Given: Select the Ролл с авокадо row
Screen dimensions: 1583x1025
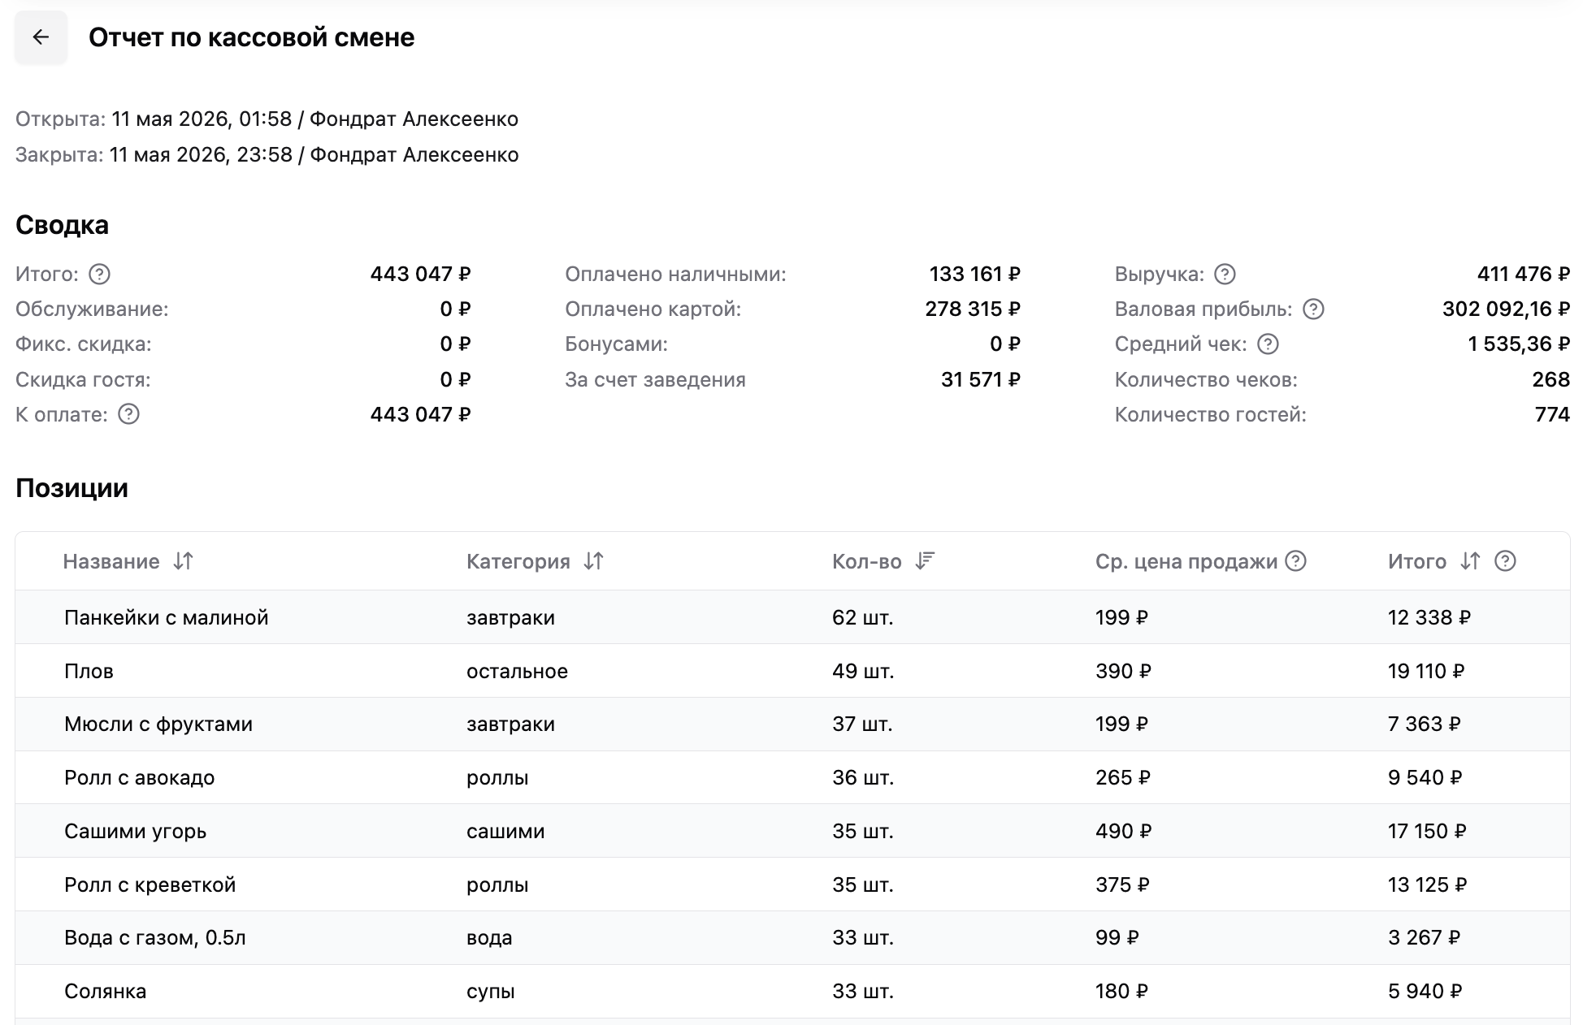Looking at the screenshot, I should point(792,778).
